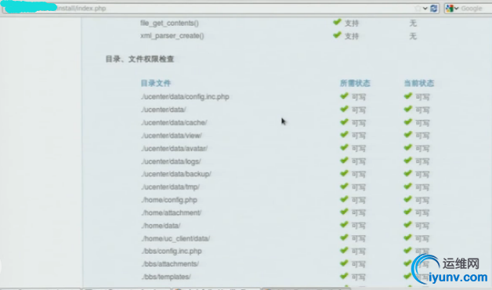
Task: Click required-status check for ./home/data/
Action: tap(344, 225)
